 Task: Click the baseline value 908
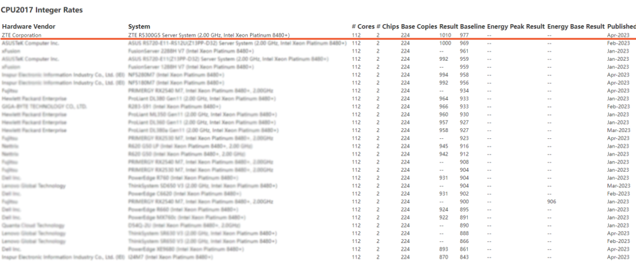pyautogui.click(x=465, y=162)
